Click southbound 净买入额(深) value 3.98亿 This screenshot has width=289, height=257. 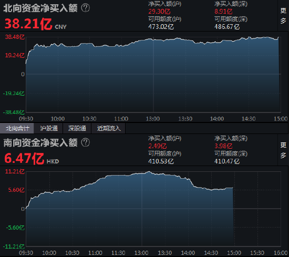click(223, 146)
